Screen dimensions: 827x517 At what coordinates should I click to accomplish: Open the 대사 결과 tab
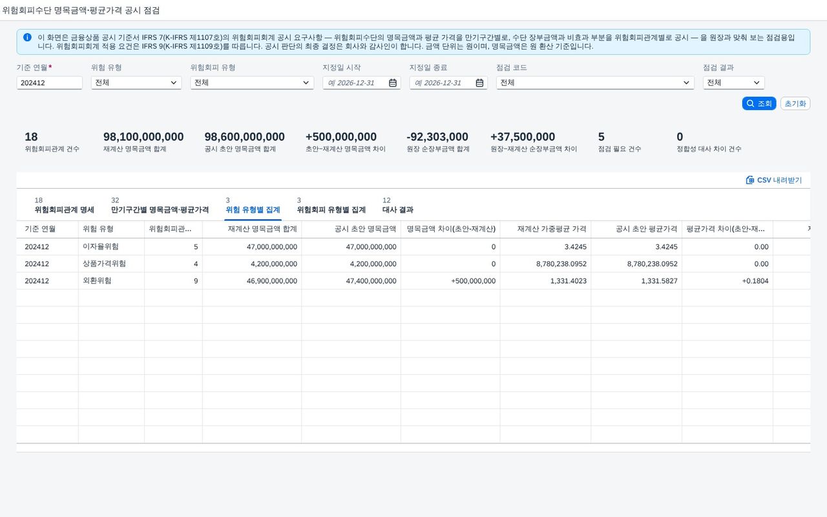[x=398, y=206]
